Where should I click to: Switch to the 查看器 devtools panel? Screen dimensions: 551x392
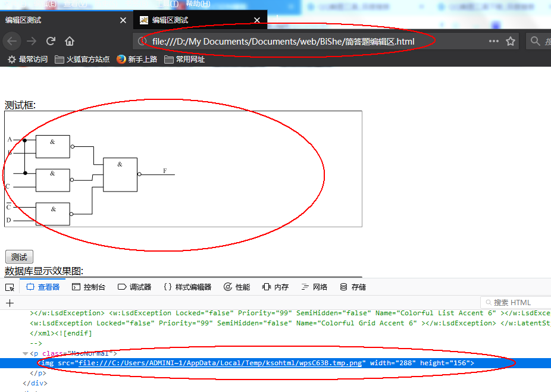point(43,287)
